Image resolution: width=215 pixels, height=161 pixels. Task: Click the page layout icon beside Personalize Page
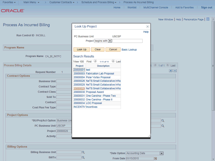pos(208,19)
